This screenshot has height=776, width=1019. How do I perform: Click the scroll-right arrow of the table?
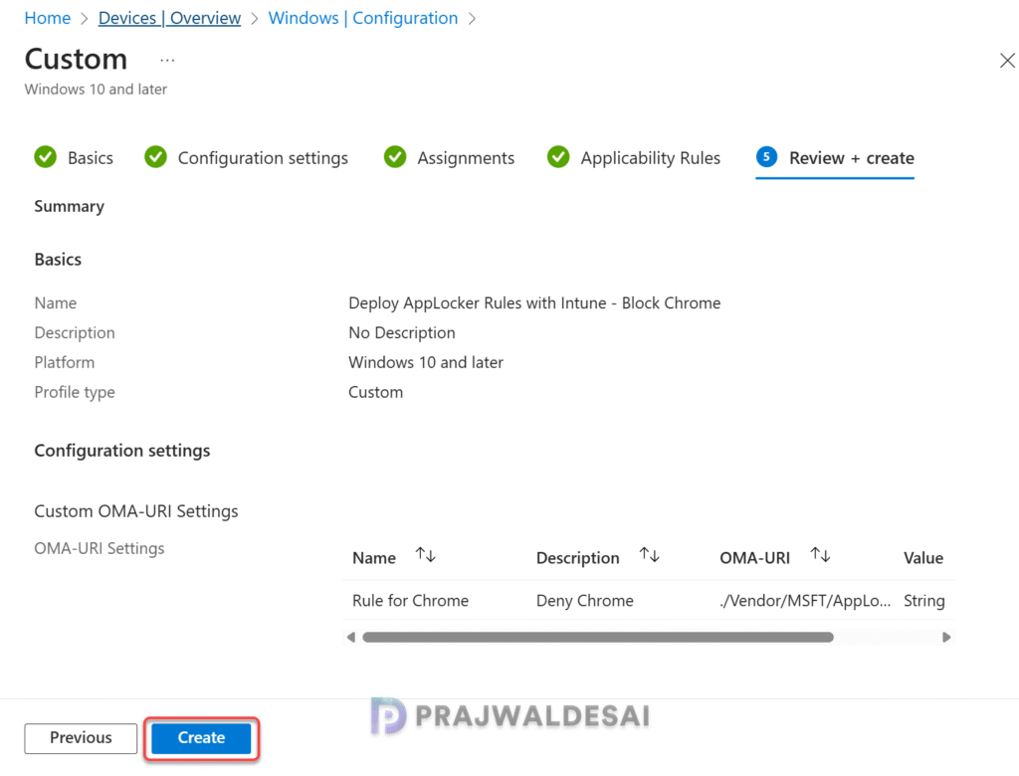[x=946, y=637]
